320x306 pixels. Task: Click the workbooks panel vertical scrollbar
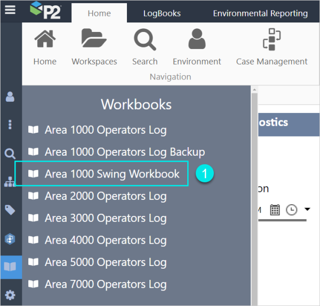coord(254,197)
